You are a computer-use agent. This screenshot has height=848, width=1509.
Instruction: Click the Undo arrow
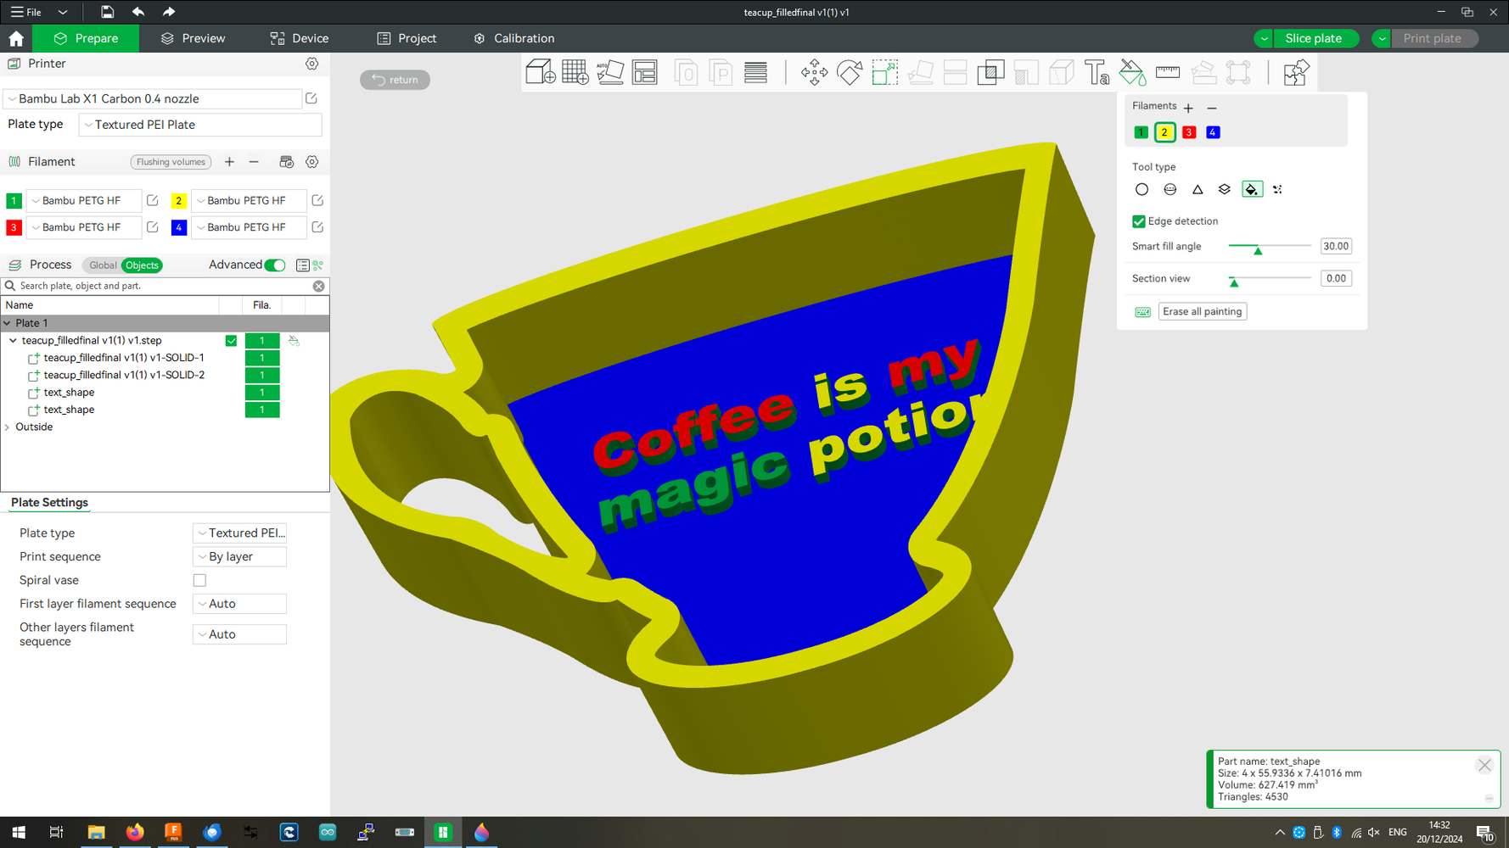click(x=137, y=12)
